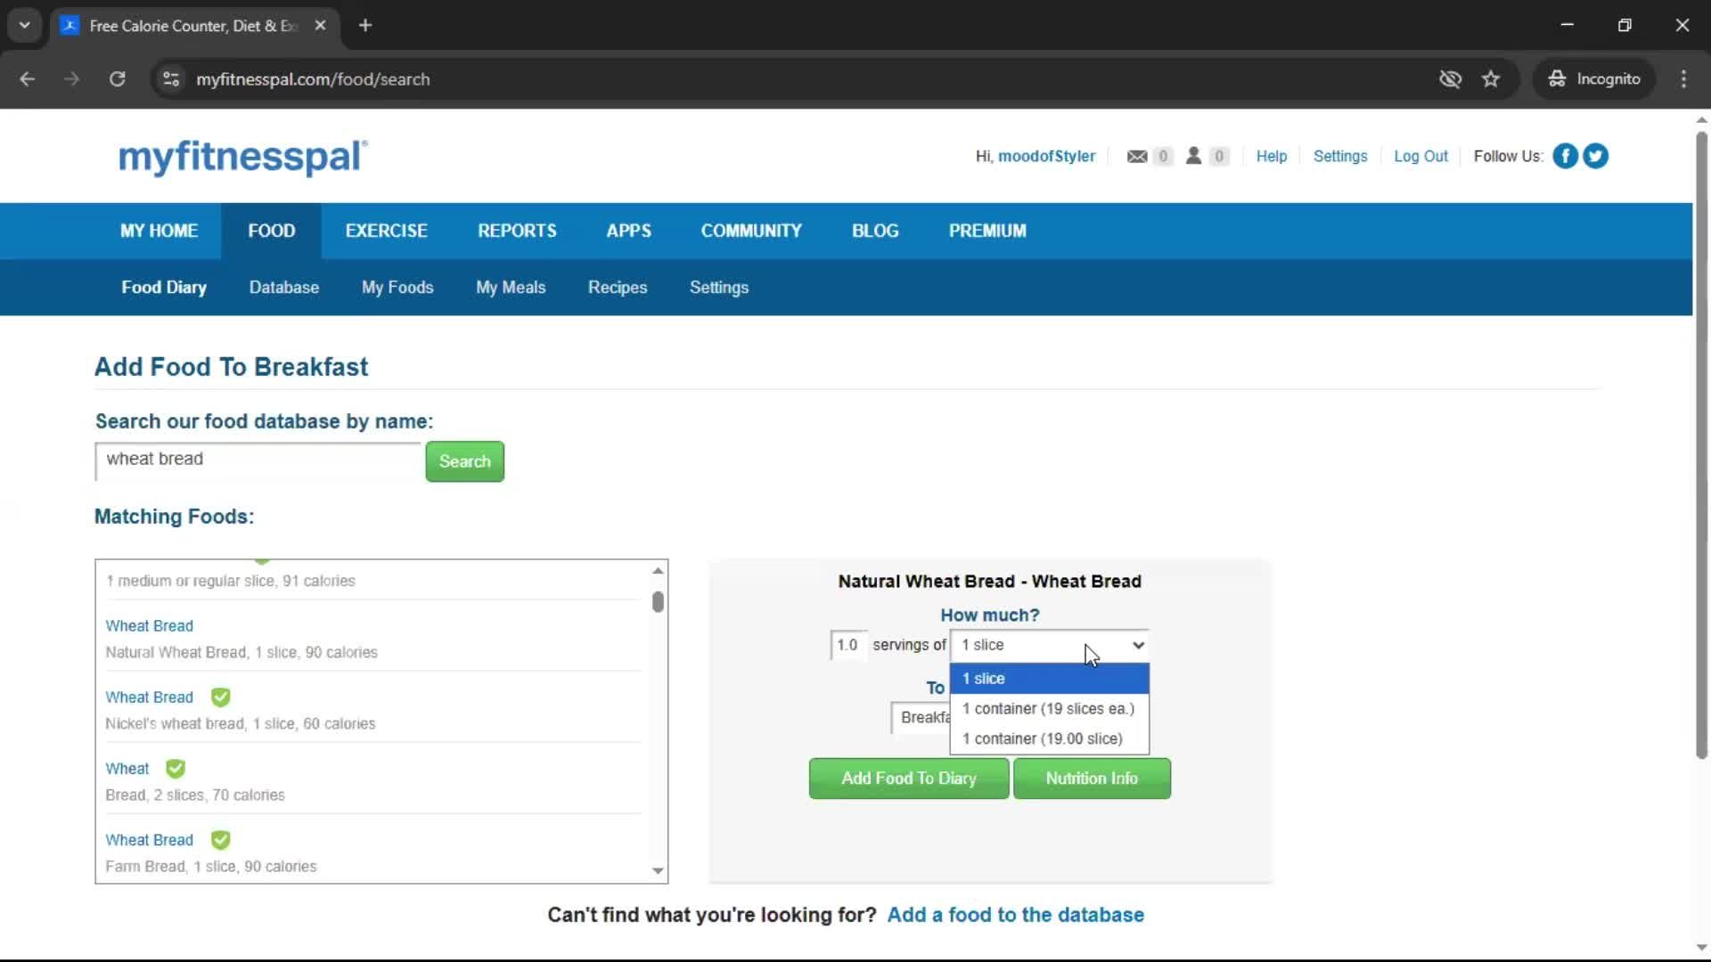
Task: Open the messages envelope icon
Action: 1136,156
